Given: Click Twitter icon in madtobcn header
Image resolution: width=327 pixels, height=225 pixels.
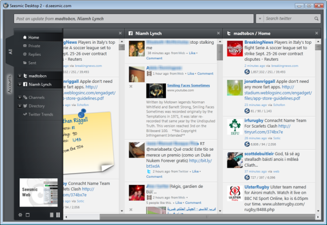Looking at the screenshot, I should tap(229, 33).
